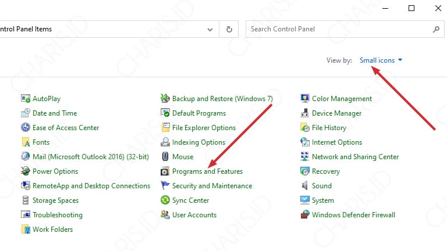Open the AutoPlay icon

click(26, 99)
